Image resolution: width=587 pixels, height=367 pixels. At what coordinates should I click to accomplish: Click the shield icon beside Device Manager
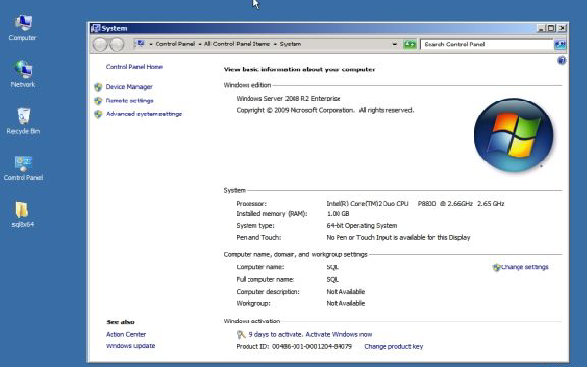98,87
